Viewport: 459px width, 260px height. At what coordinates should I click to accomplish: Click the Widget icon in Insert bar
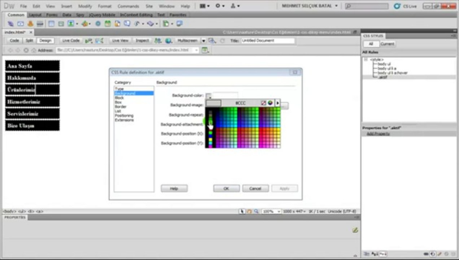98,24
